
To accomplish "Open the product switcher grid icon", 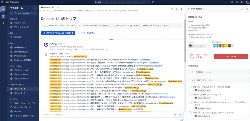I will (x=3, y=2).
